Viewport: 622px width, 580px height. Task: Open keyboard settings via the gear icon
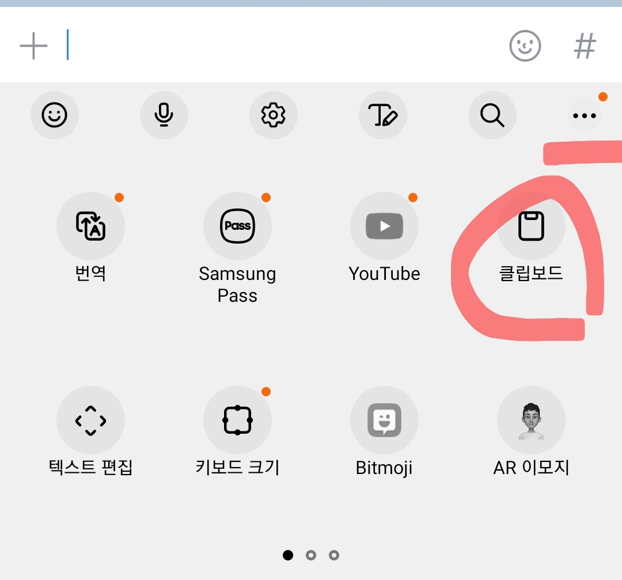tap(274, 115)
